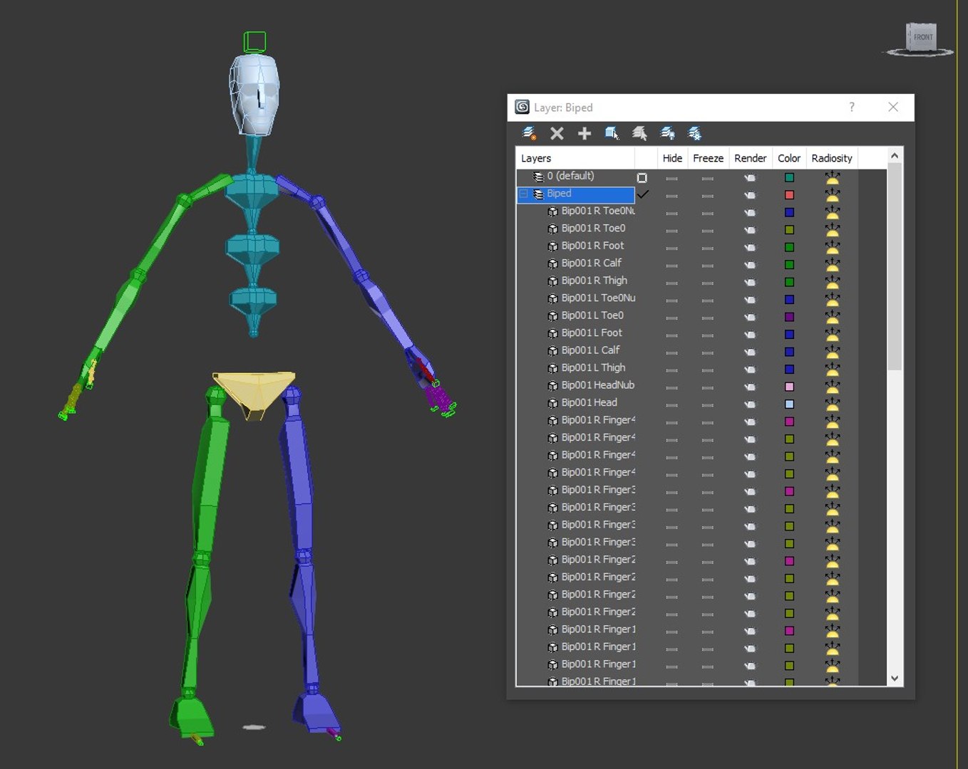
Task: Click Render teapot icon for Bip001 R Calf
Action: 750,265
